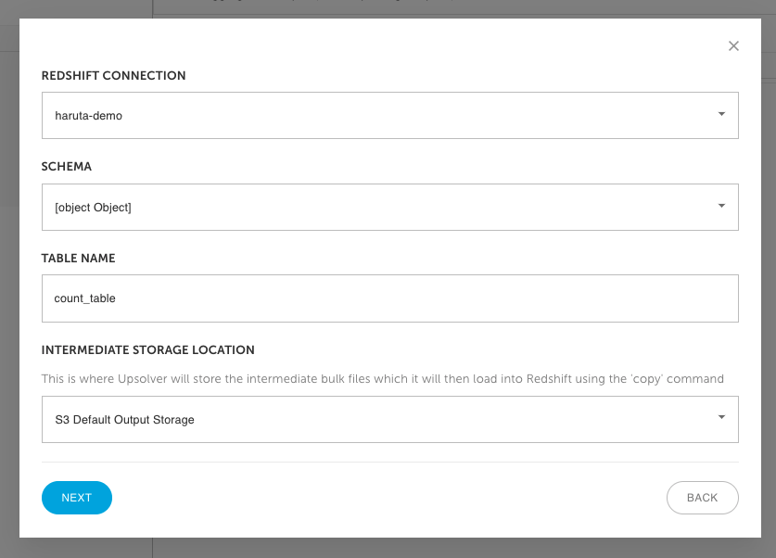Viewport: 776px width, 558px height.
Task: Click the dimmed backdrop above the dialog
Action: (388, 9)
